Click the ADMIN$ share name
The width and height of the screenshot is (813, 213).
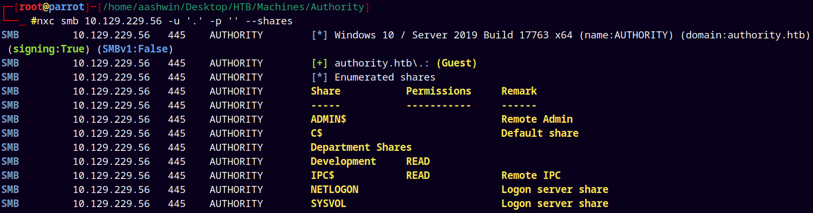click(329, 119)
